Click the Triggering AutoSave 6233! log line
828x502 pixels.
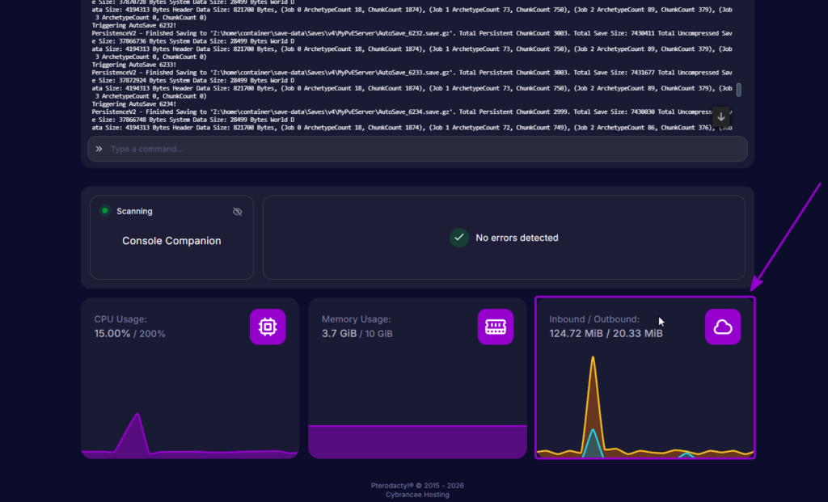pos(134,65)
